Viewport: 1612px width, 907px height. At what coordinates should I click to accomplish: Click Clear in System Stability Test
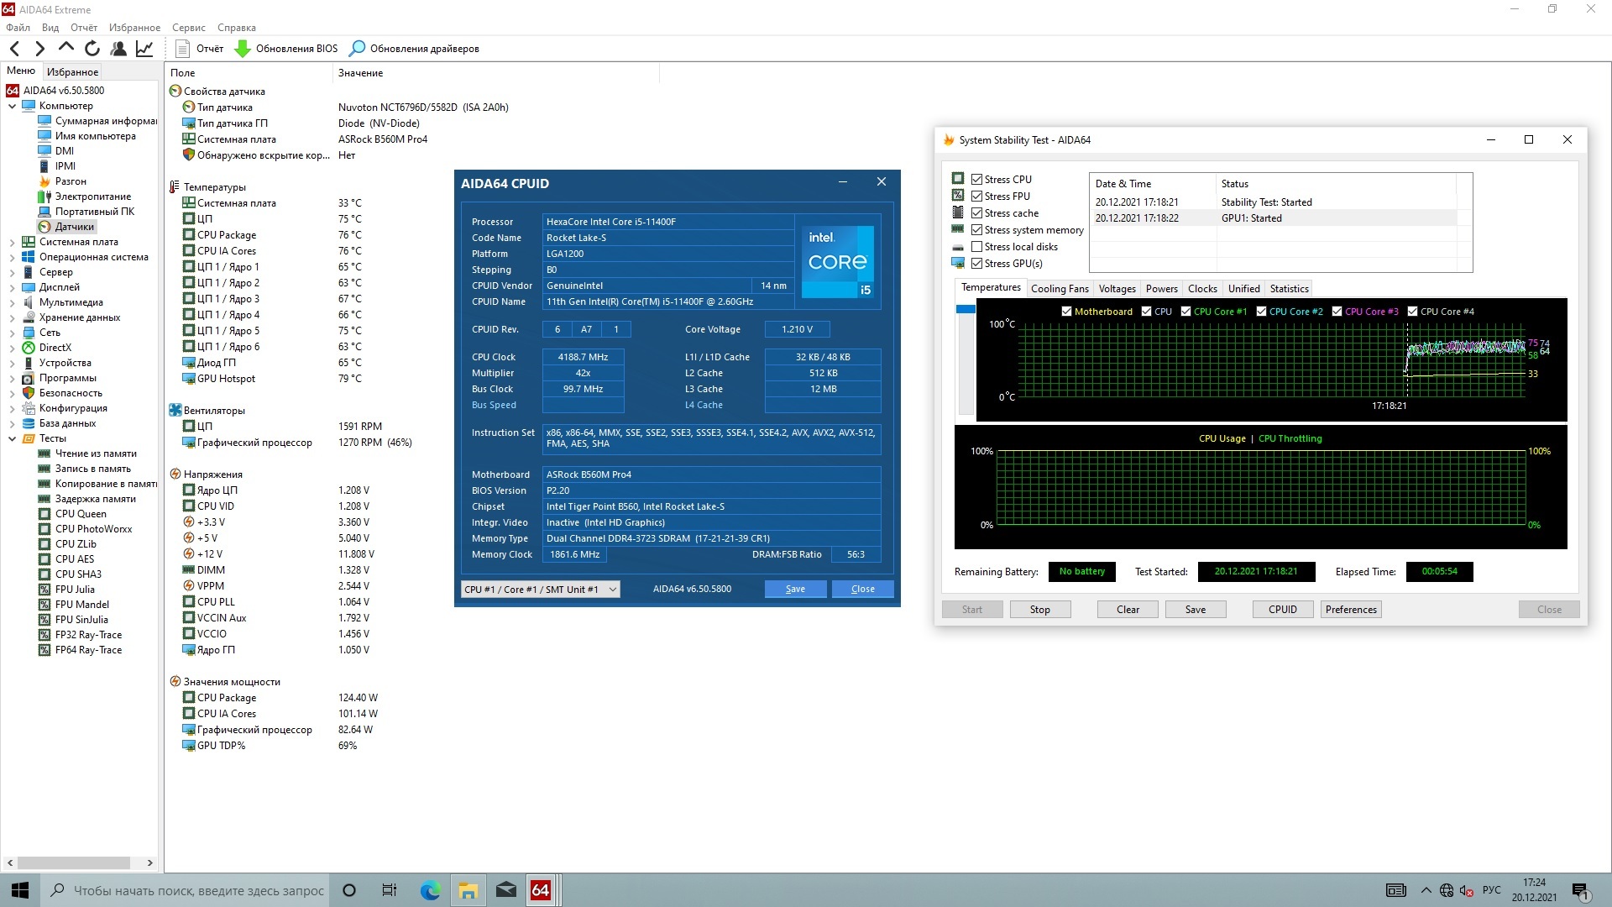(1128, 610)
